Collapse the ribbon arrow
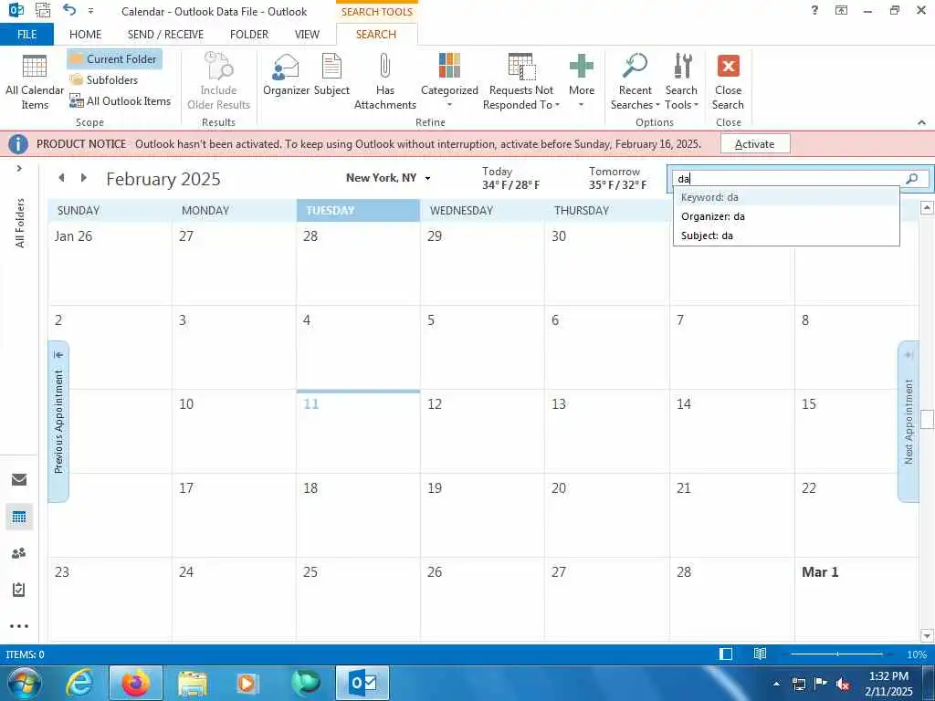The height and width of the screenshot is (701, 935). (x=922, y=122)
